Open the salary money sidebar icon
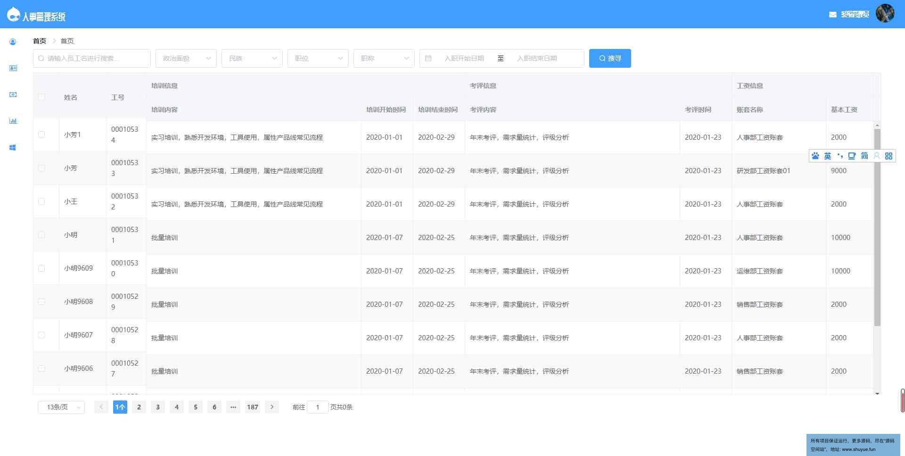The image size is (905, 456). point(13,95)
